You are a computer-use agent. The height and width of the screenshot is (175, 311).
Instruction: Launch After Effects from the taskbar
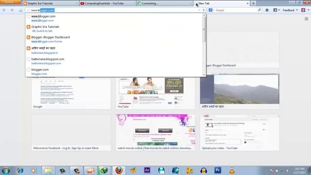click(x=147, y=170)
